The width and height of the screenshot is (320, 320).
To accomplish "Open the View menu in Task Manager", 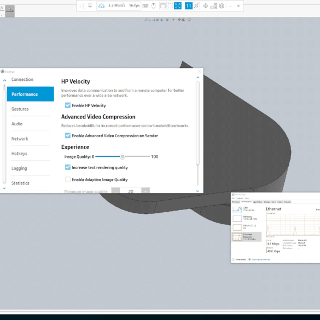I will tap(247, 198).
